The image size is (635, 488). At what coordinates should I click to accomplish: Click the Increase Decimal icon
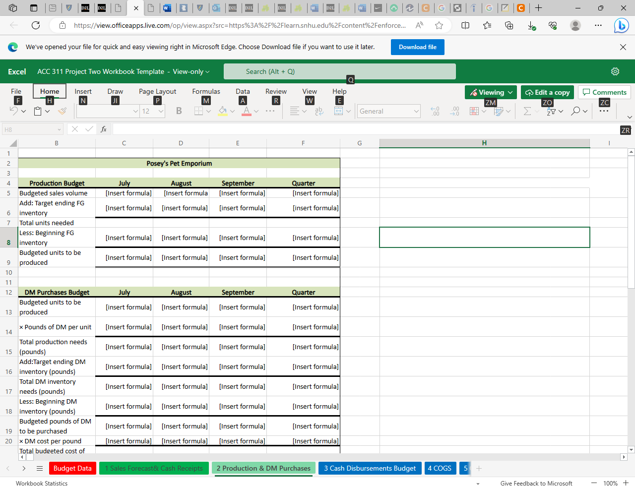pyautogui.click(x=454, y=111)
